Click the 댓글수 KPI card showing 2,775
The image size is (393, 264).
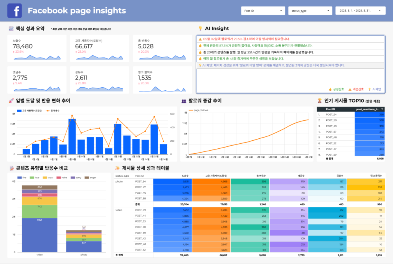(36, 80)
